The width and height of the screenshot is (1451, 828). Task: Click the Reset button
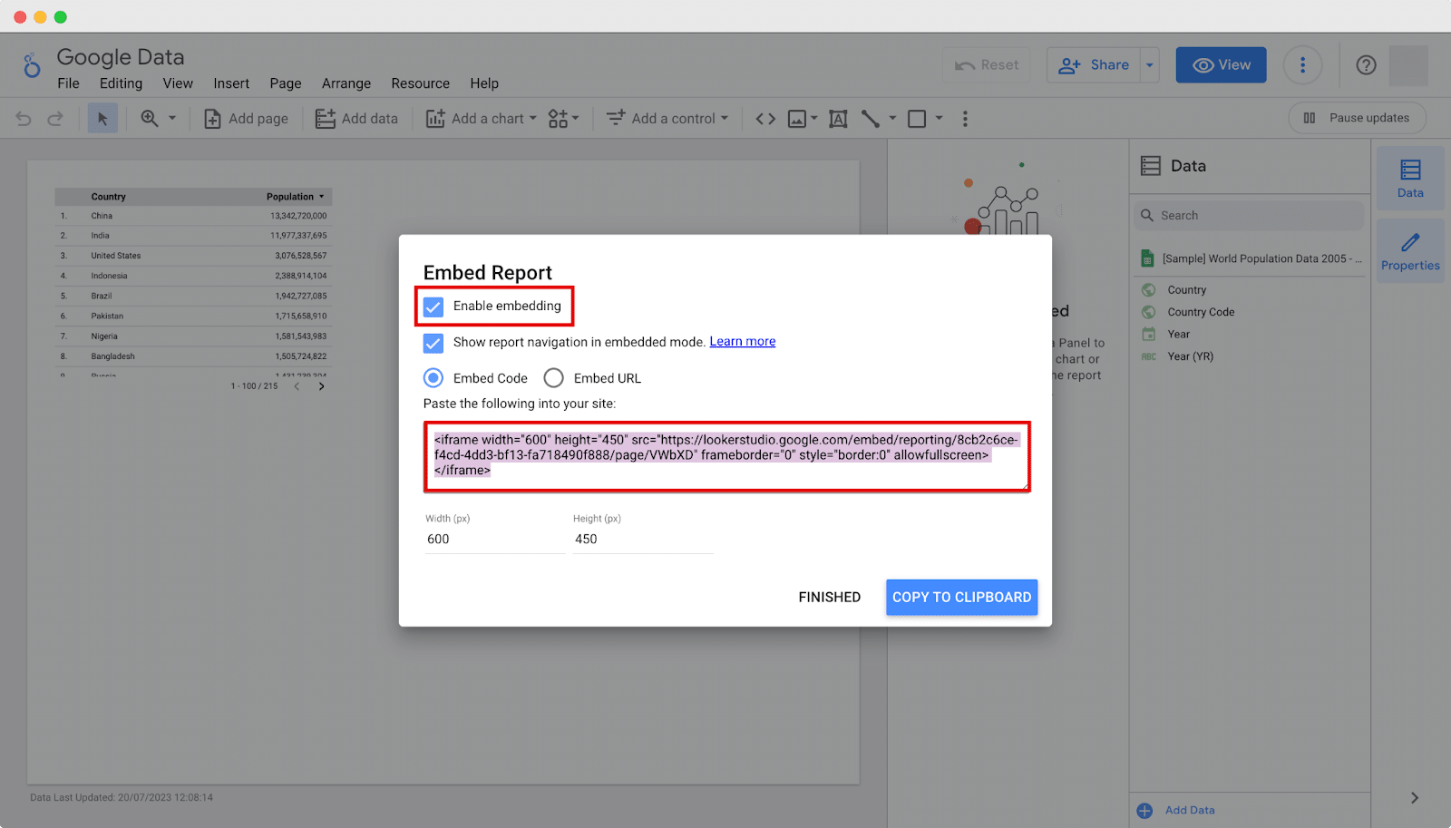point(987,65)
